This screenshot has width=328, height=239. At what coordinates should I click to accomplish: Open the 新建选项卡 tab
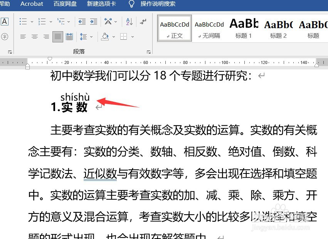[x=101, y=4]
